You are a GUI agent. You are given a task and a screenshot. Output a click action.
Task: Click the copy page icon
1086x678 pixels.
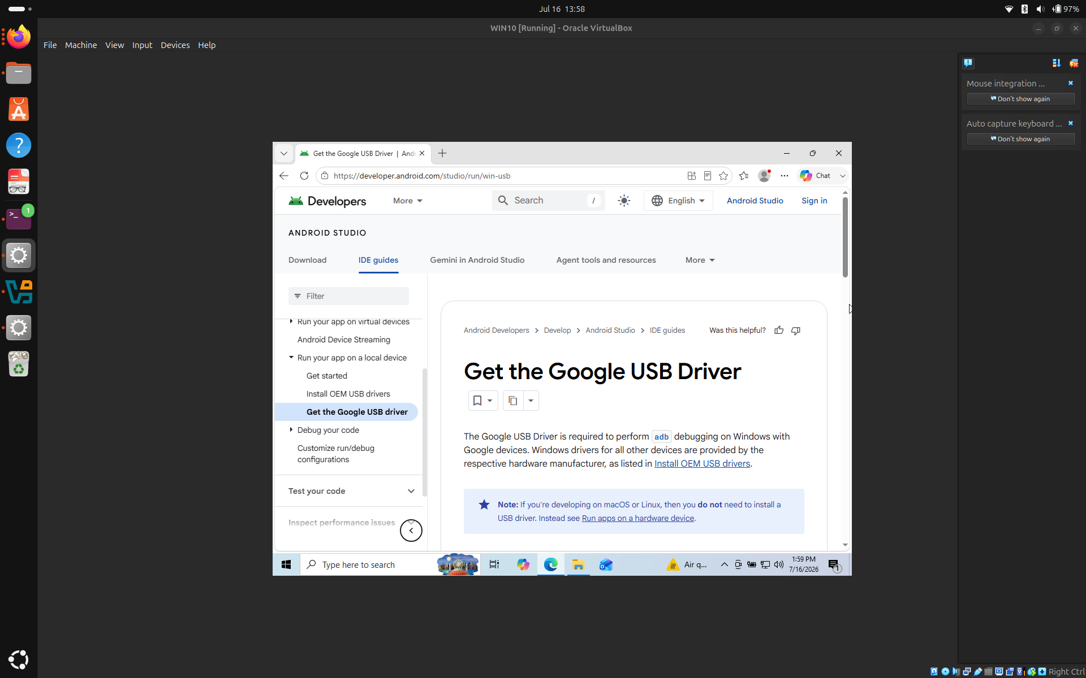point(513,401)
